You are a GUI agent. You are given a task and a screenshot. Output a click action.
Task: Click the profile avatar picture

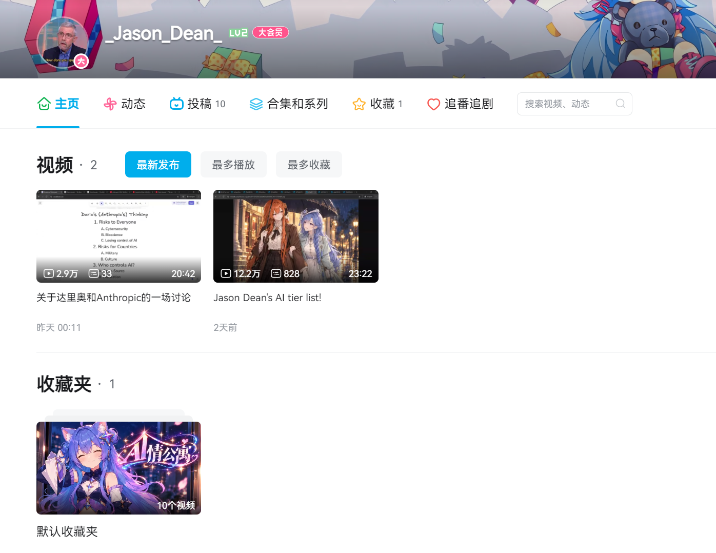[63, 43]
